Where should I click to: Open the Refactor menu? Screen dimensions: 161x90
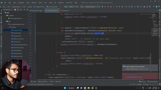pos(34,3)
